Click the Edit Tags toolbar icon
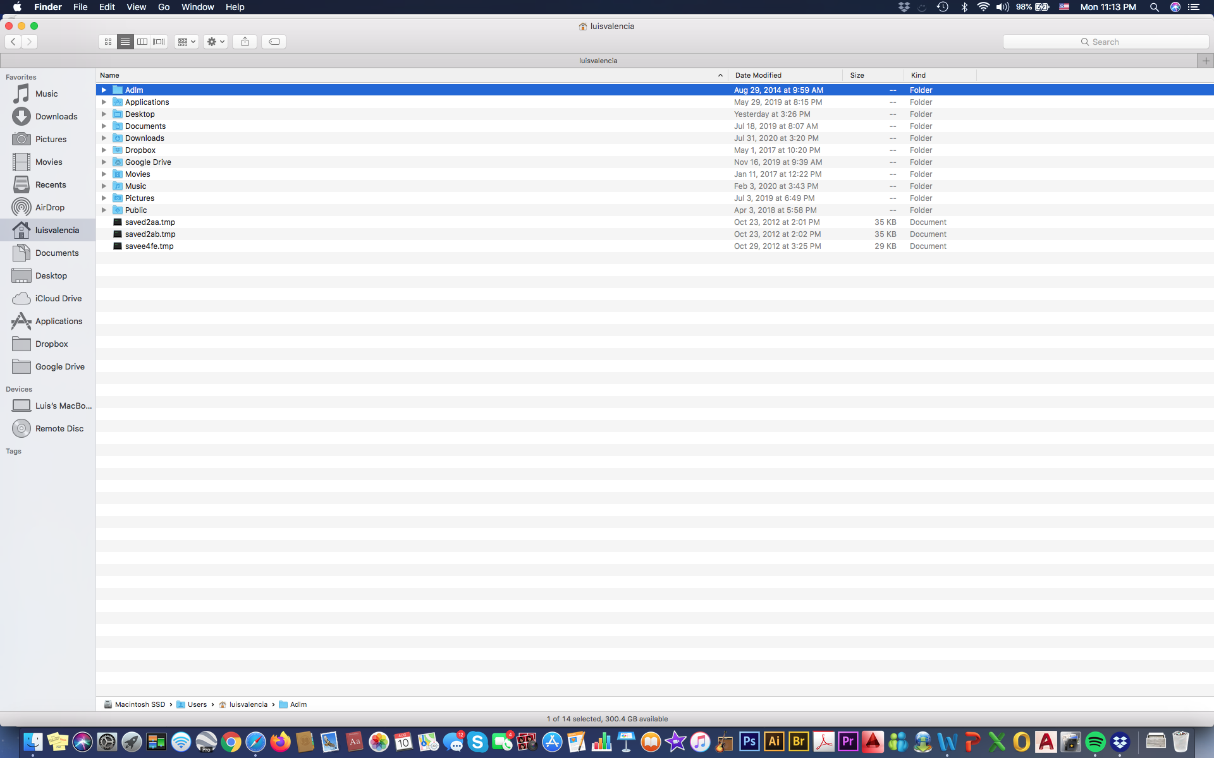 [274, 42]
